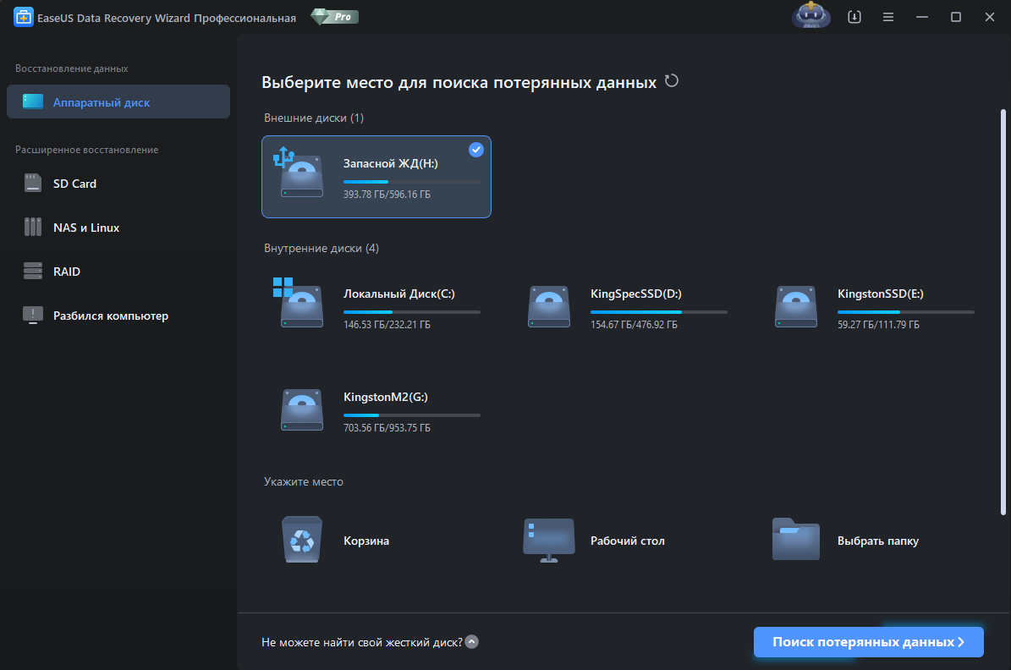Click Укажите место heading
Image resolution: width=1011 pixels, height=670 pixels.
coord(304,481)
